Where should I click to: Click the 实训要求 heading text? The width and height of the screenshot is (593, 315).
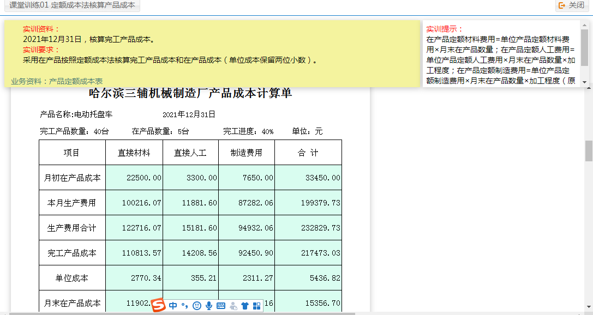[41, 50]
